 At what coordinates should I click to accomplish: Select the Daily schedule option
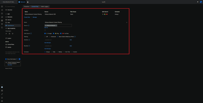click(52, 52)
